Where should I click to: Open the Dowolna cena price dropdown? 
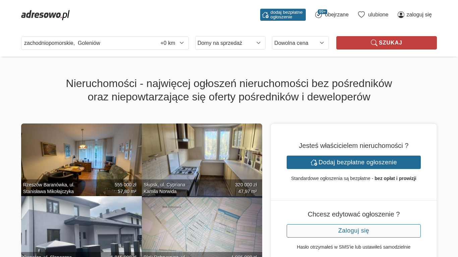300,43
